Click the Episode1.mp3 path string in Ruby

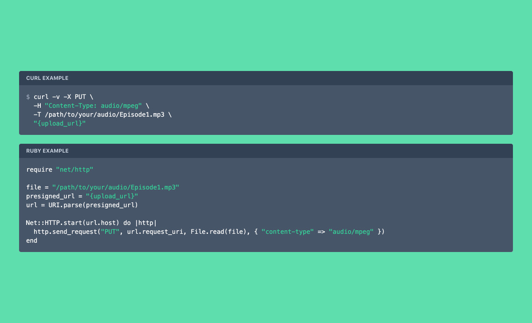pos(116,187)
